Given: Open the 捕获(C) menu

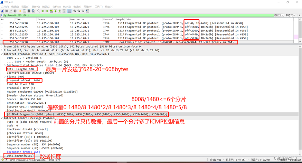Looking at the screenshot, I should click(46, 7).
